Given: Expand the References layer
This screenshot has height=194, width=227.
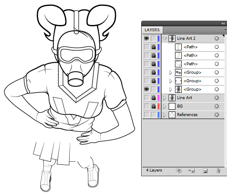Looking at the screenshot, I should pos(164,115).
